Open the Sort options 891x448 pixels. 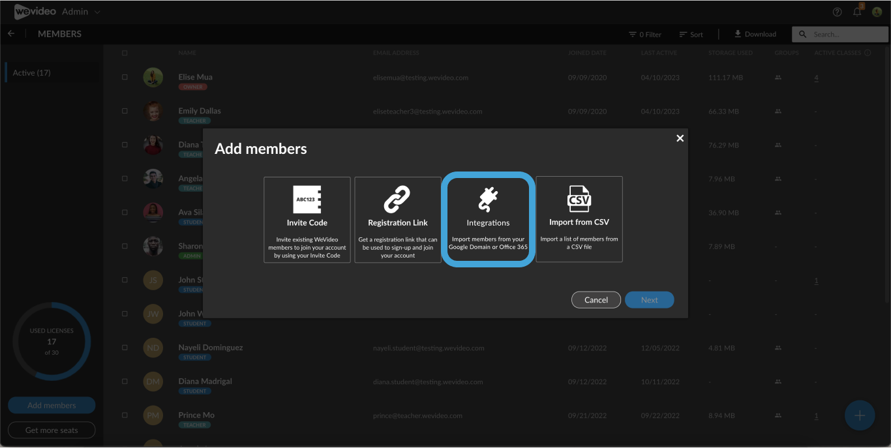691,35
